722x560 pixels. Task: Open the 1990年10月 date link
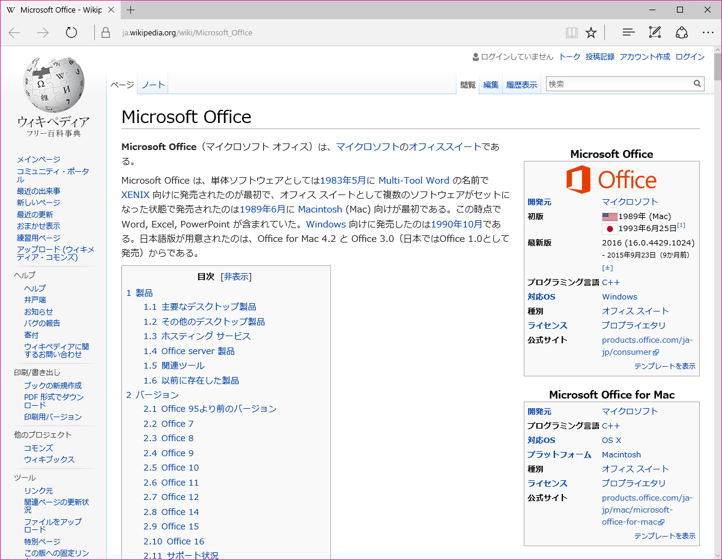click(457, 224)
